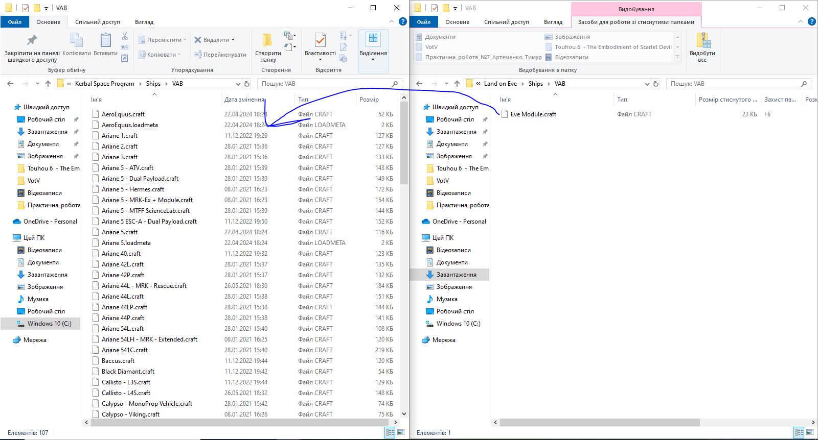
Task: Switch to Спільний доступ tab in left window
Action: (98, 22)
